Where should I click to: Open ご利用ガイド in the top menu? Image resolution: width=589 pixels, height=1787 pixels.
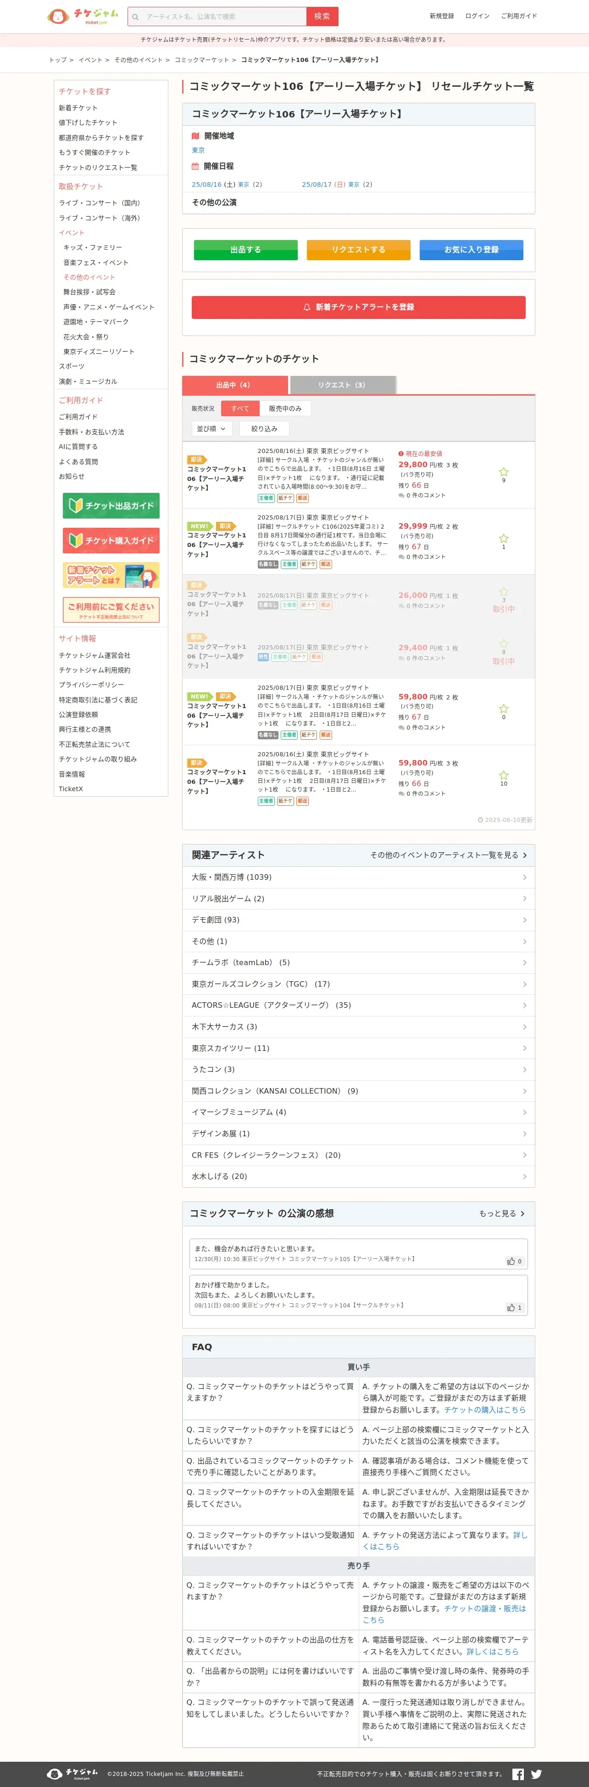519,16
